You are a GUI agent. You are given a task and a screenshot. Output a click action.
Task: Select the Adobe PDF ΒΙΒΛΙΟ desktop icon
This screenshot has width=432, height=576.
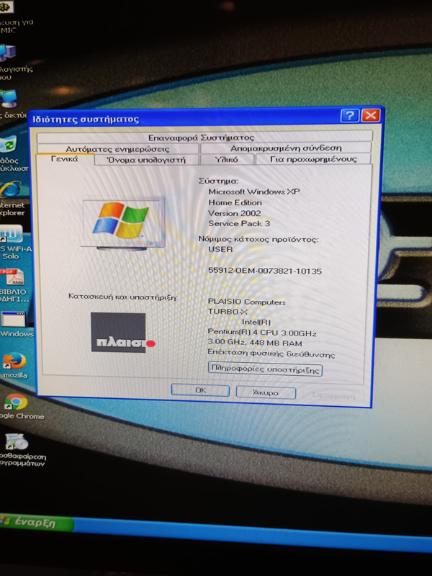[14, 286]
